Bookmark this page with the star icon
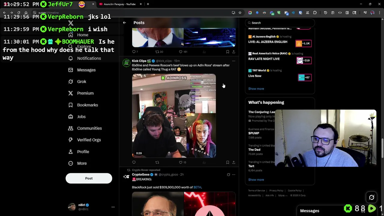Viewport: 384px width, 216px height. point(240,13)
